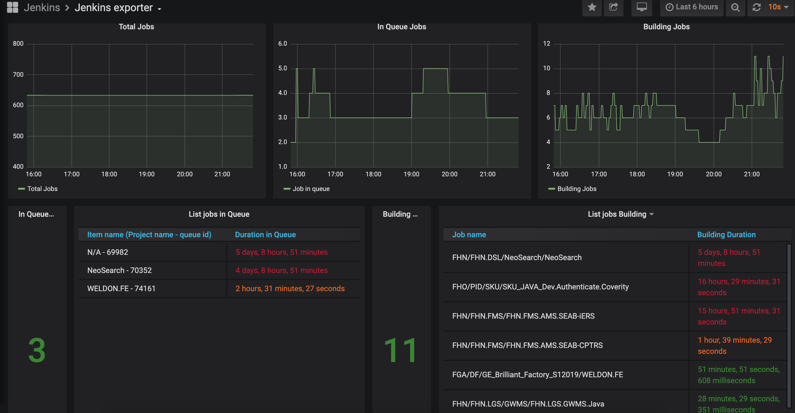The height and width of the screenshot is (413, 795).
Task: Open the 10s refresh interval dropdown
Action: (x=778, y=7)
